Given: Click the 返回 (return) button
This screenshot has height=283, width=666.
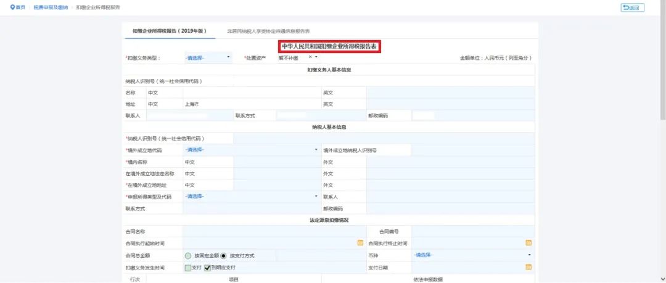Looking at the screenshot, I should click(633, 7).
